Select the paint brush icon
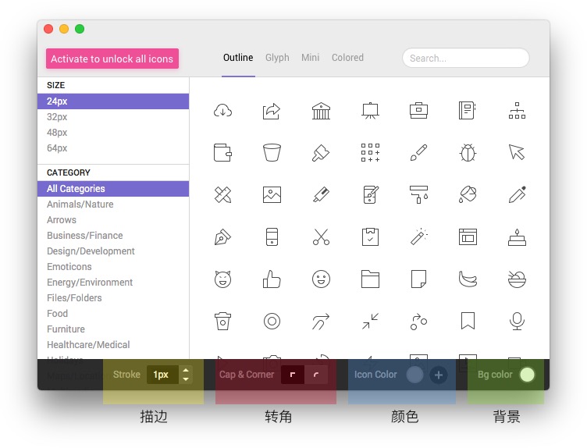This screenshot has height=448, width=587. [x=321, y=153]
